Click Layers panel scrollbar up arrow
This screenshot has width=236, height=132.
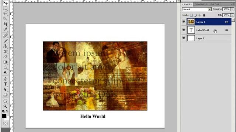pos(233,20)
